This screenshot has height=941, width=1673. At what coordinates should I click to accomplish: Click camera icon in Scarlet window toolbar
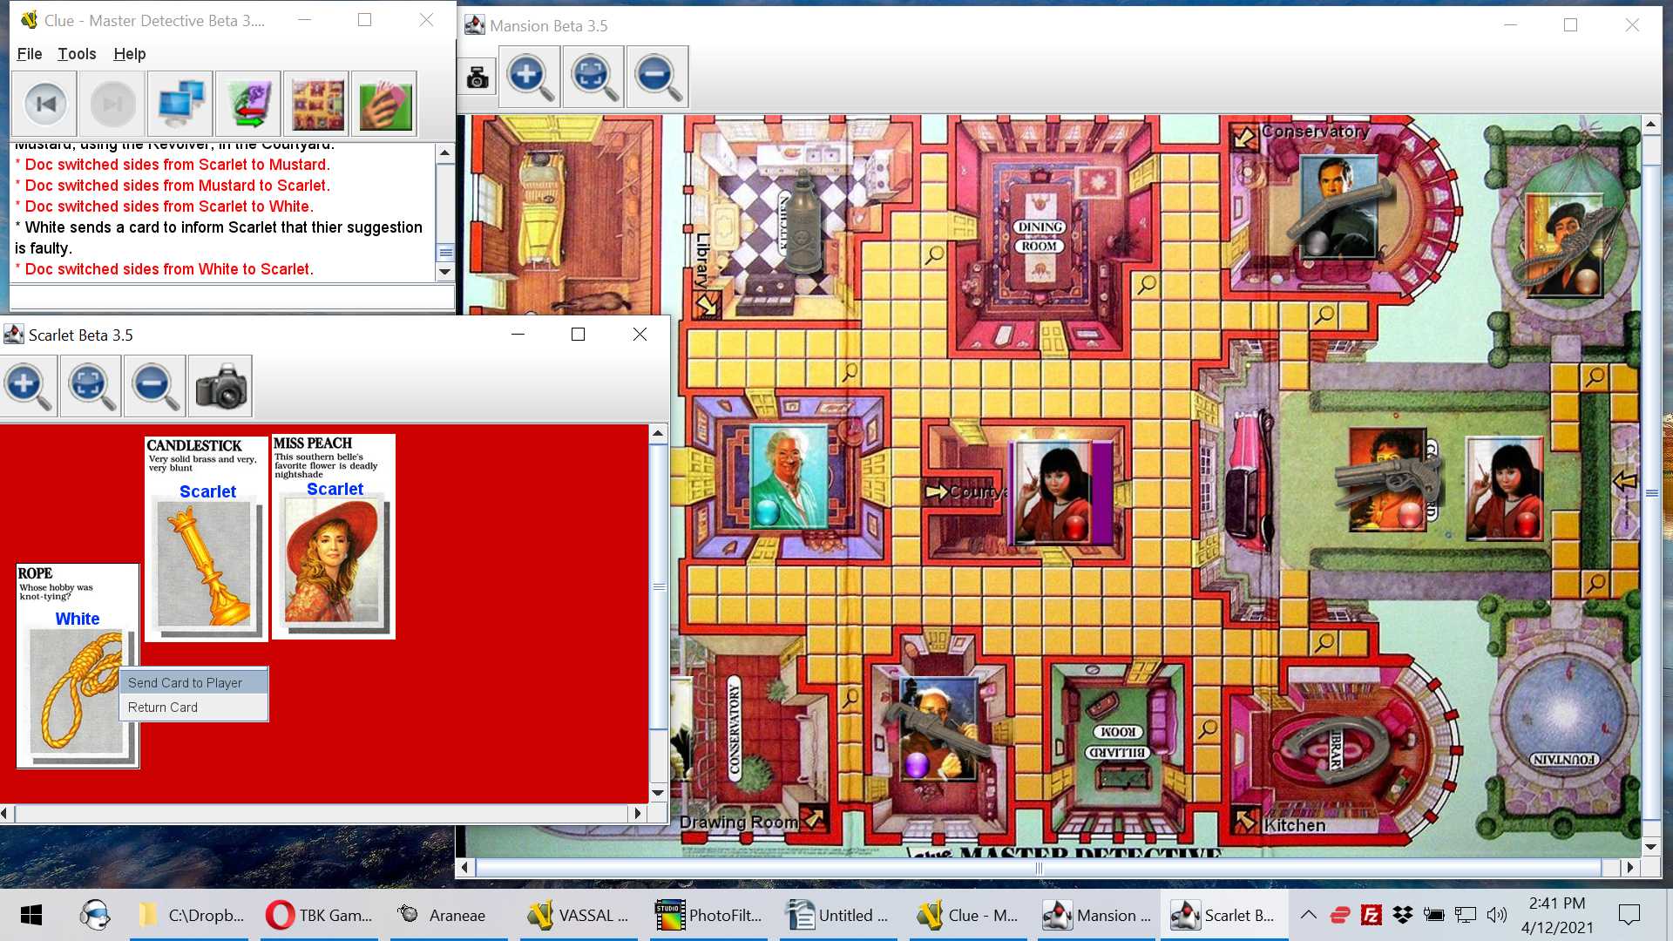[220, 386]
